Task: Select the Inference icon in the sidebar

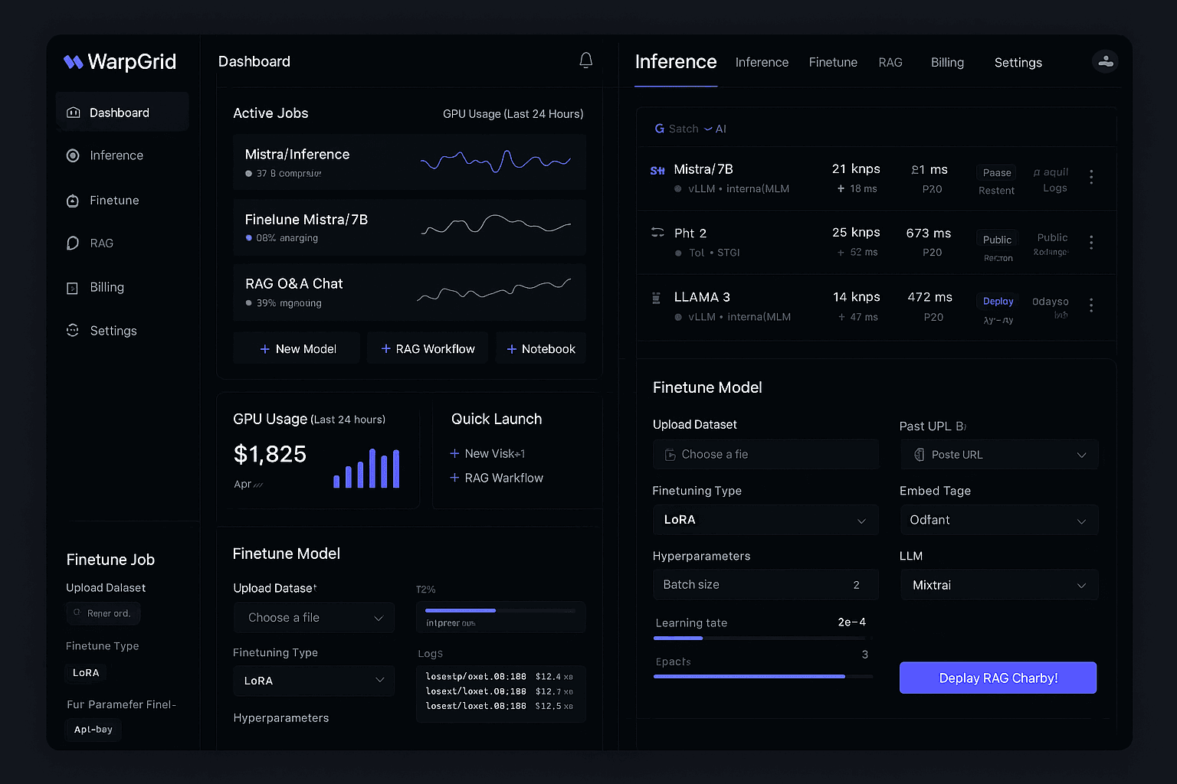Action: point(73,155)
